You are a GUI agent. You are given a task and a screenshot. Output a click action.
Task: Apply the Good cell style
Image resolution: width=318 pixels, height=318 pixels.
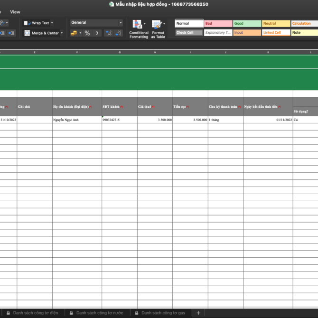tap(247, 23)
